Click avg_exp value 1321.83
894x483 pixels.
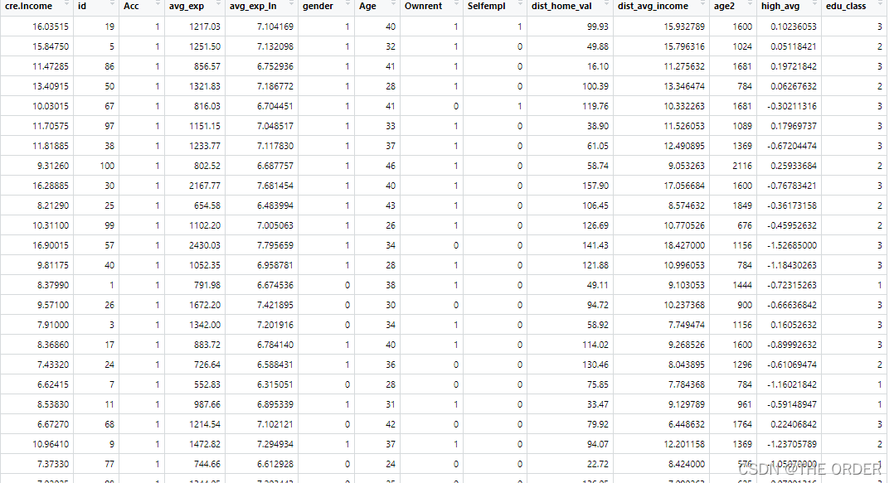click(205, 86)
